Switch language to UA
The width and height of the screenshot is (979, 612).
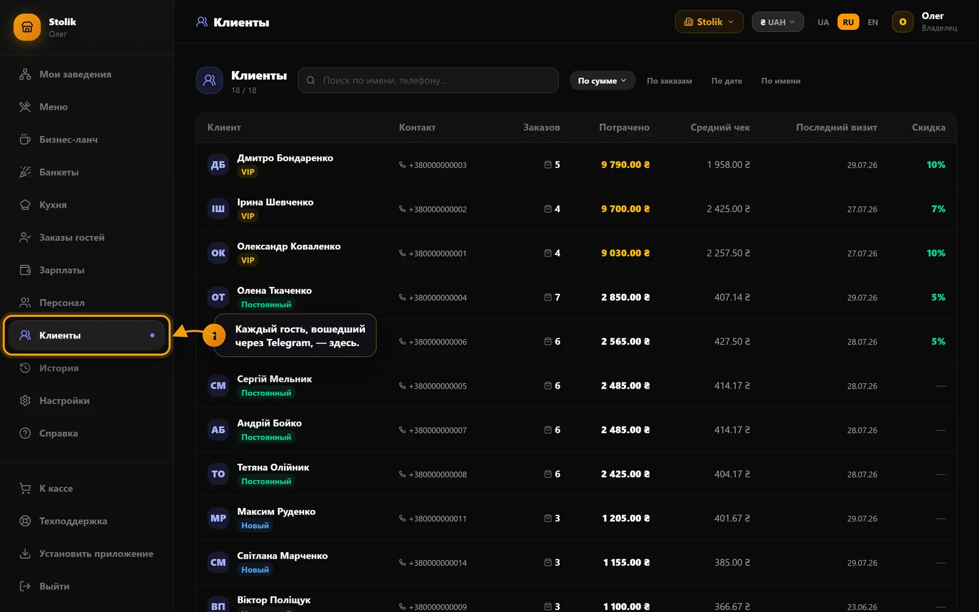823,22
